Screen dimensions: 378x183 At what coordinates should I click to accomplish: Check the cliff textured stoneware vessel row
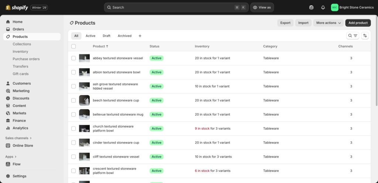(x=73, y=157)
